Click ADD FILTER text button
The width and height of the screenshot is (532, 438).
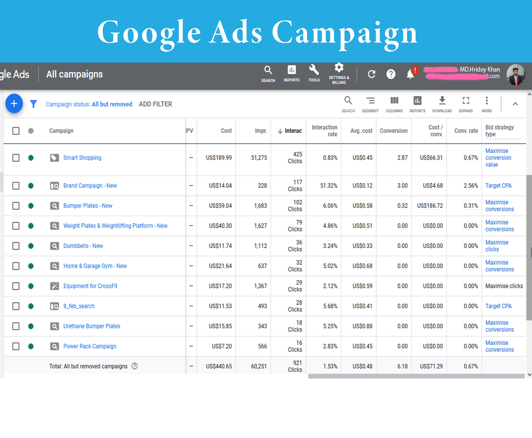[155, 104]
